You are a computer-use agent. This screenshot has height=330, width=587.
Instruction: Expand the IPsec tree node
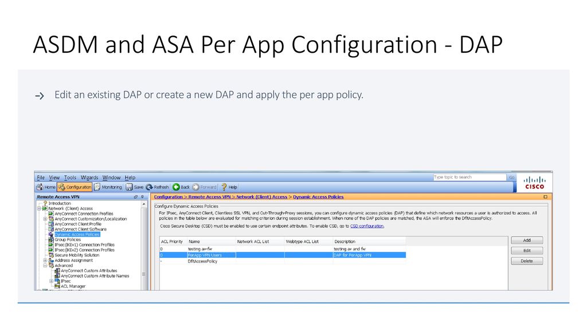51,281
